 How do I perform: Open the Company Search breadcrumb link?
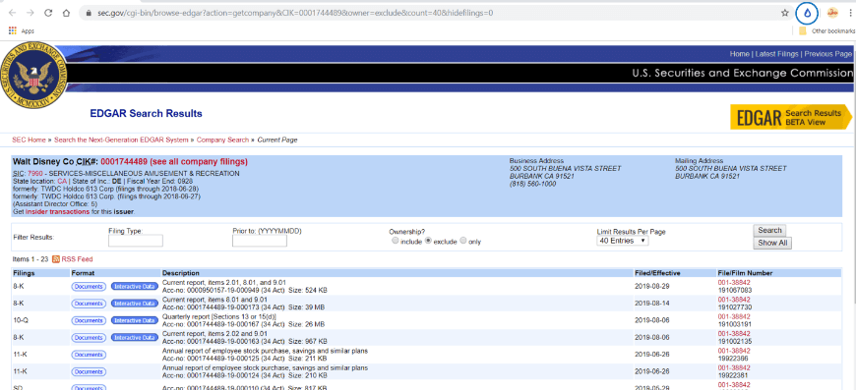click(x=222, y=139)
